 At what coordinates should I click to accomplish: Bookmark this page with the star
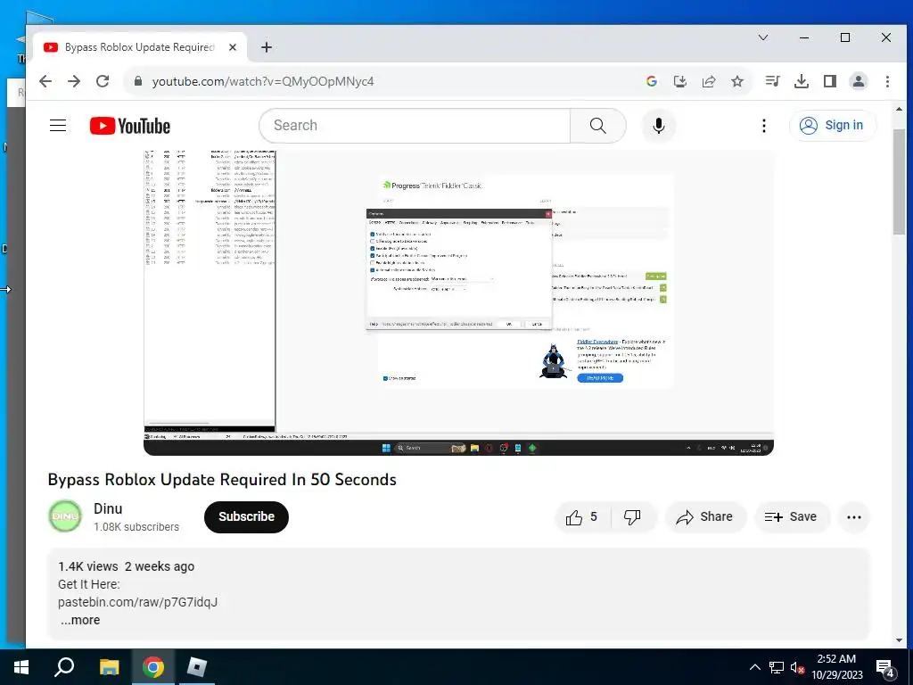[x=737, y=81]
